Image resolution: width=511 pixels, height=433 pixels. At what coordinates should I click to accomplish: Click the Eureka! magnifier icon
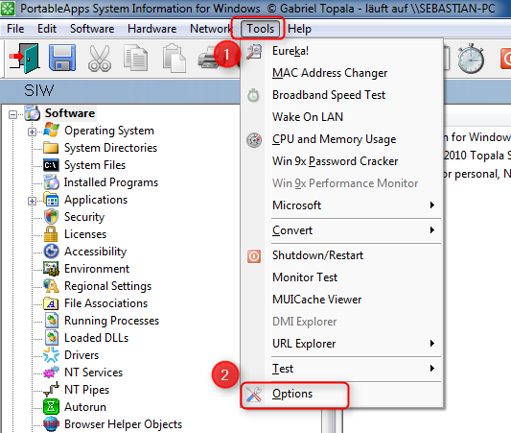click(x=254, y=51)
